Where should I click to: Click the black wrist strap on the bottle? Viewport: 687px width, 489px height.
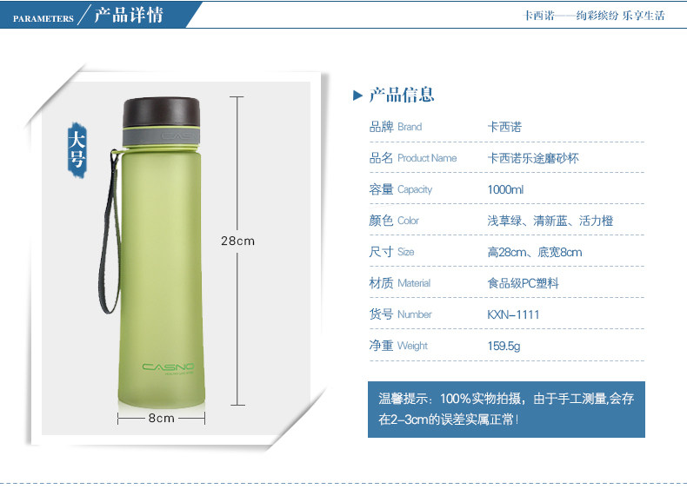click(x=109, y=232)
